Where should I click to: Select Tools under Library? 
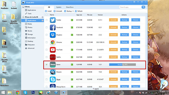coord(28,13)
